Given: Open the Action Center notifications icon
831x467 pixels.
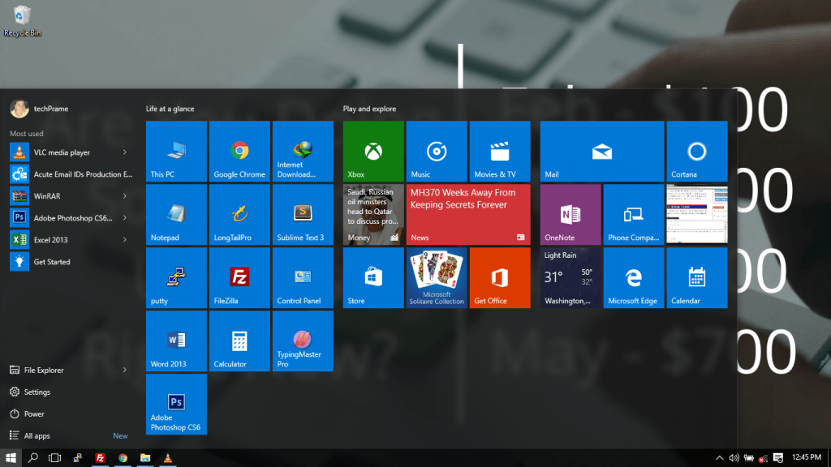Looking at the screenshot, I should (778, 458).
